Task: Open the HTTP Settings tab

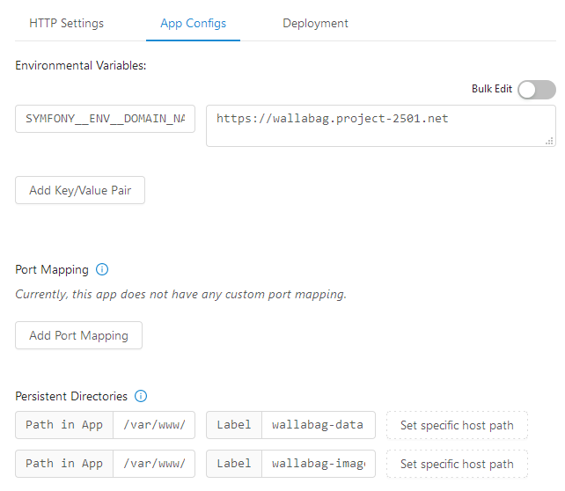Action: [66, 23]
